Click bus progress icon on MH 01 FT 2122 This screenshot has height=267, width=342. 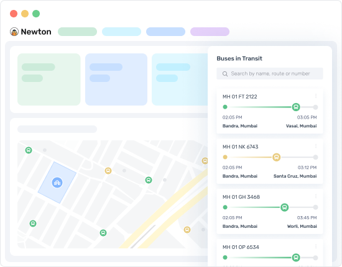click(296, 107)
